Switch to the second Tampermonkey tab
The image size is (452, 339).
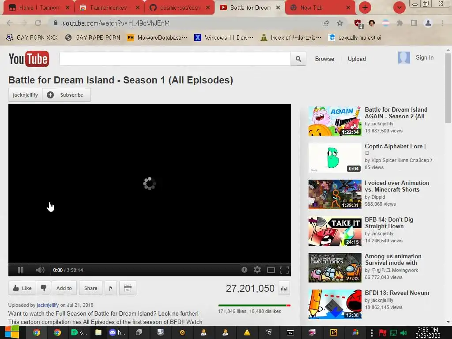(109, 8)
